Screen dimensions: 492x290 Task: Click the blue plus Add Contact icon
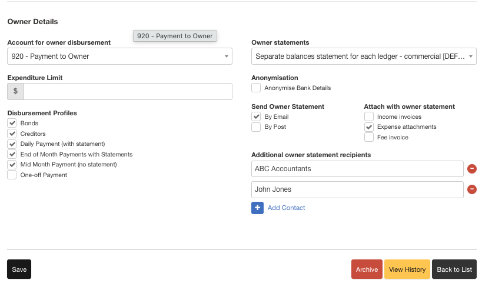click(x=257, y=208)
